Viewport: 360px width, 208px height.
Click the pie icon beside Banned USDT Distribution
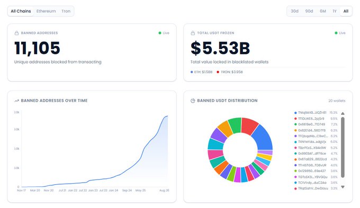[193, 101]
